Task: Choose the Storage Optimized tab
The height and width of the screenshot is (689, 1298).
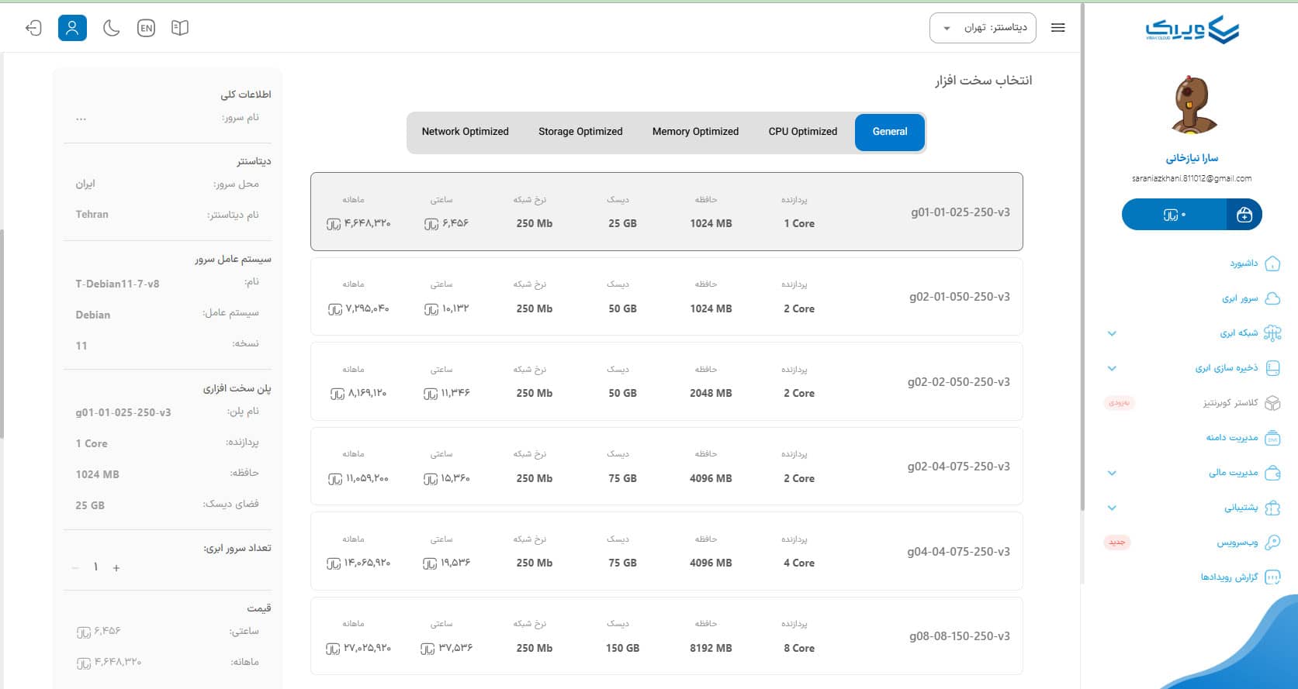Action: pyautogui.click(x=580, y=132)
